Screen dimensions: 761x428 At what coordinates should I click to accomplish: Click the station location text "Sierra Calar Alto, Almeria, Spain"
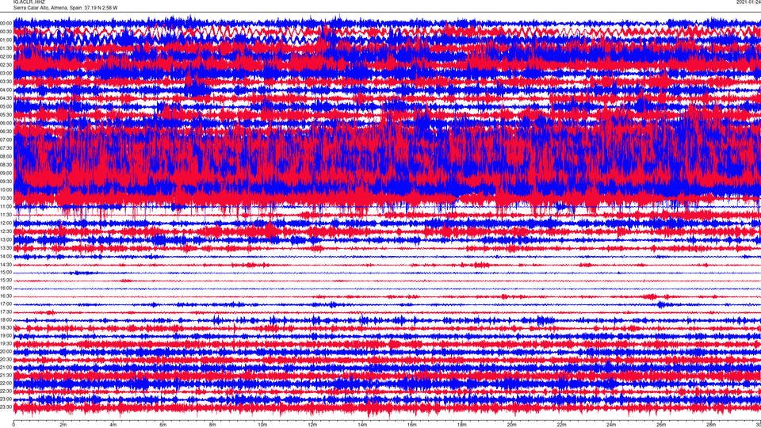coord(48,8)
